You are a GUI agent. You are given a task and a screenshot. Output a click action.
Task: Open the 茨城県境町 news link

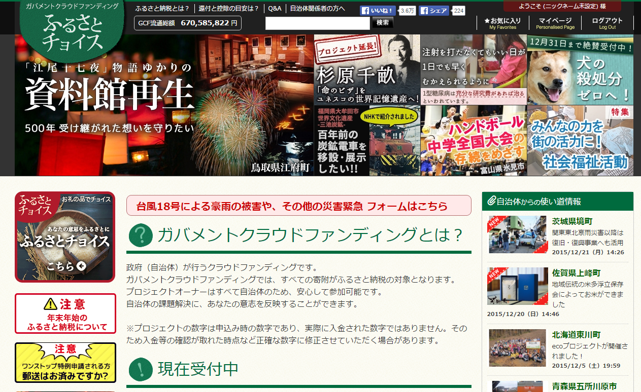click(572, 221)
